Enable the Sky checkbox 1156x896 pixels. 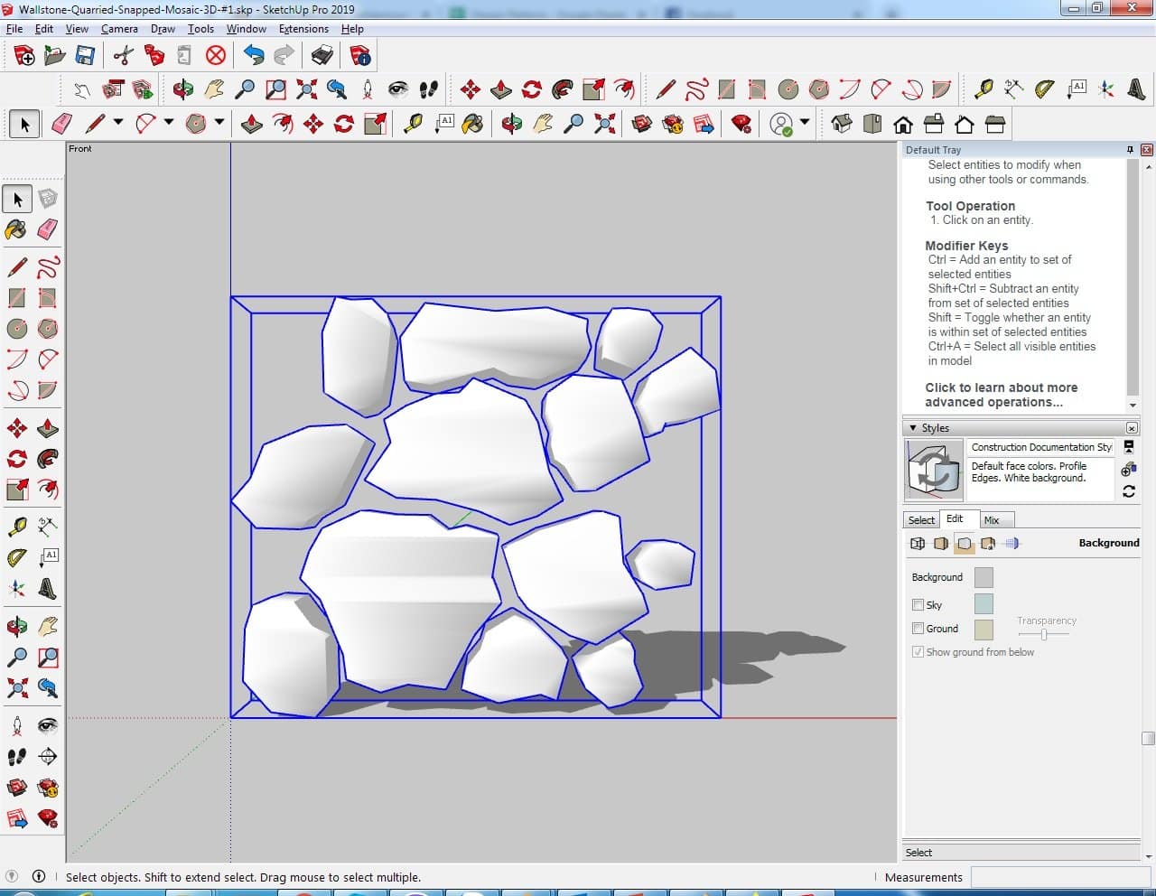(918, 605)
